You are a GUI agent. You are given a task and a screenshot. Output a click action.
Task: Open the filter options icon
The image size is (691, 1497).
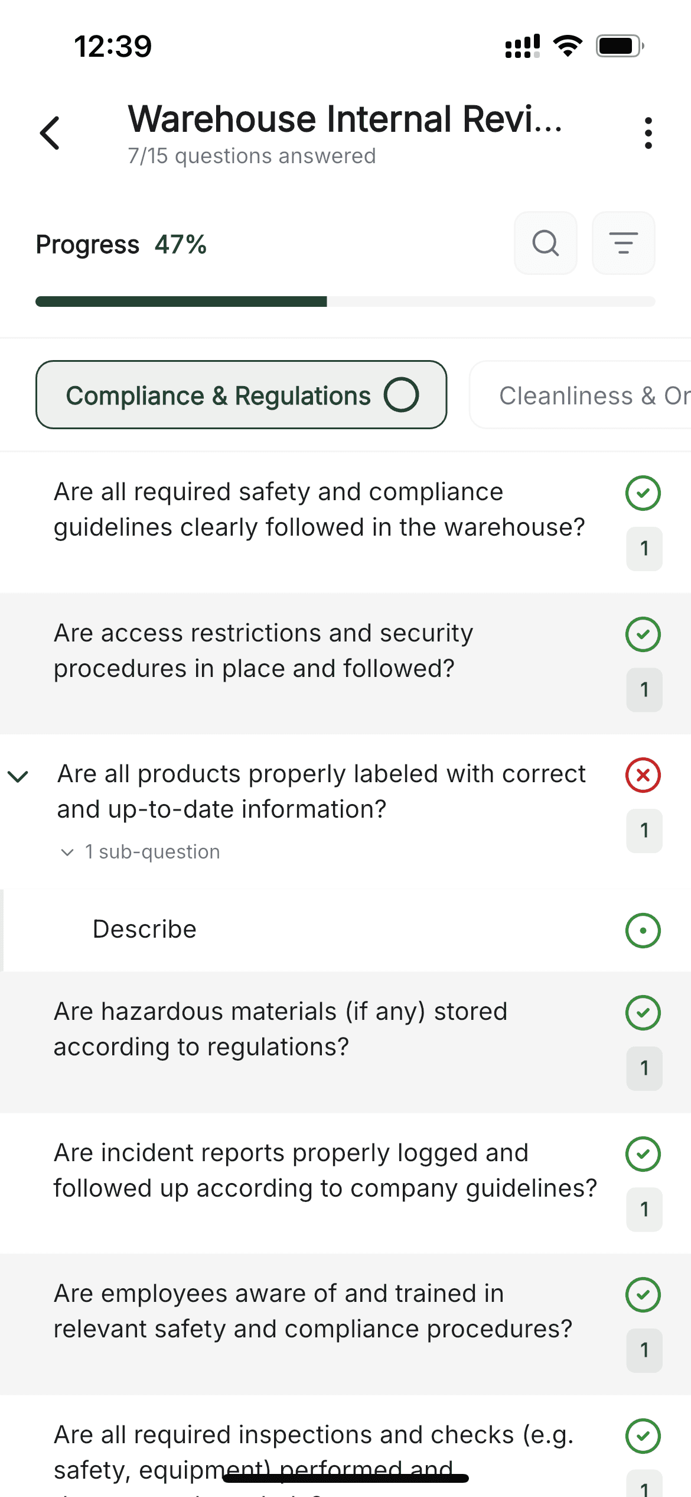(623, 243)
